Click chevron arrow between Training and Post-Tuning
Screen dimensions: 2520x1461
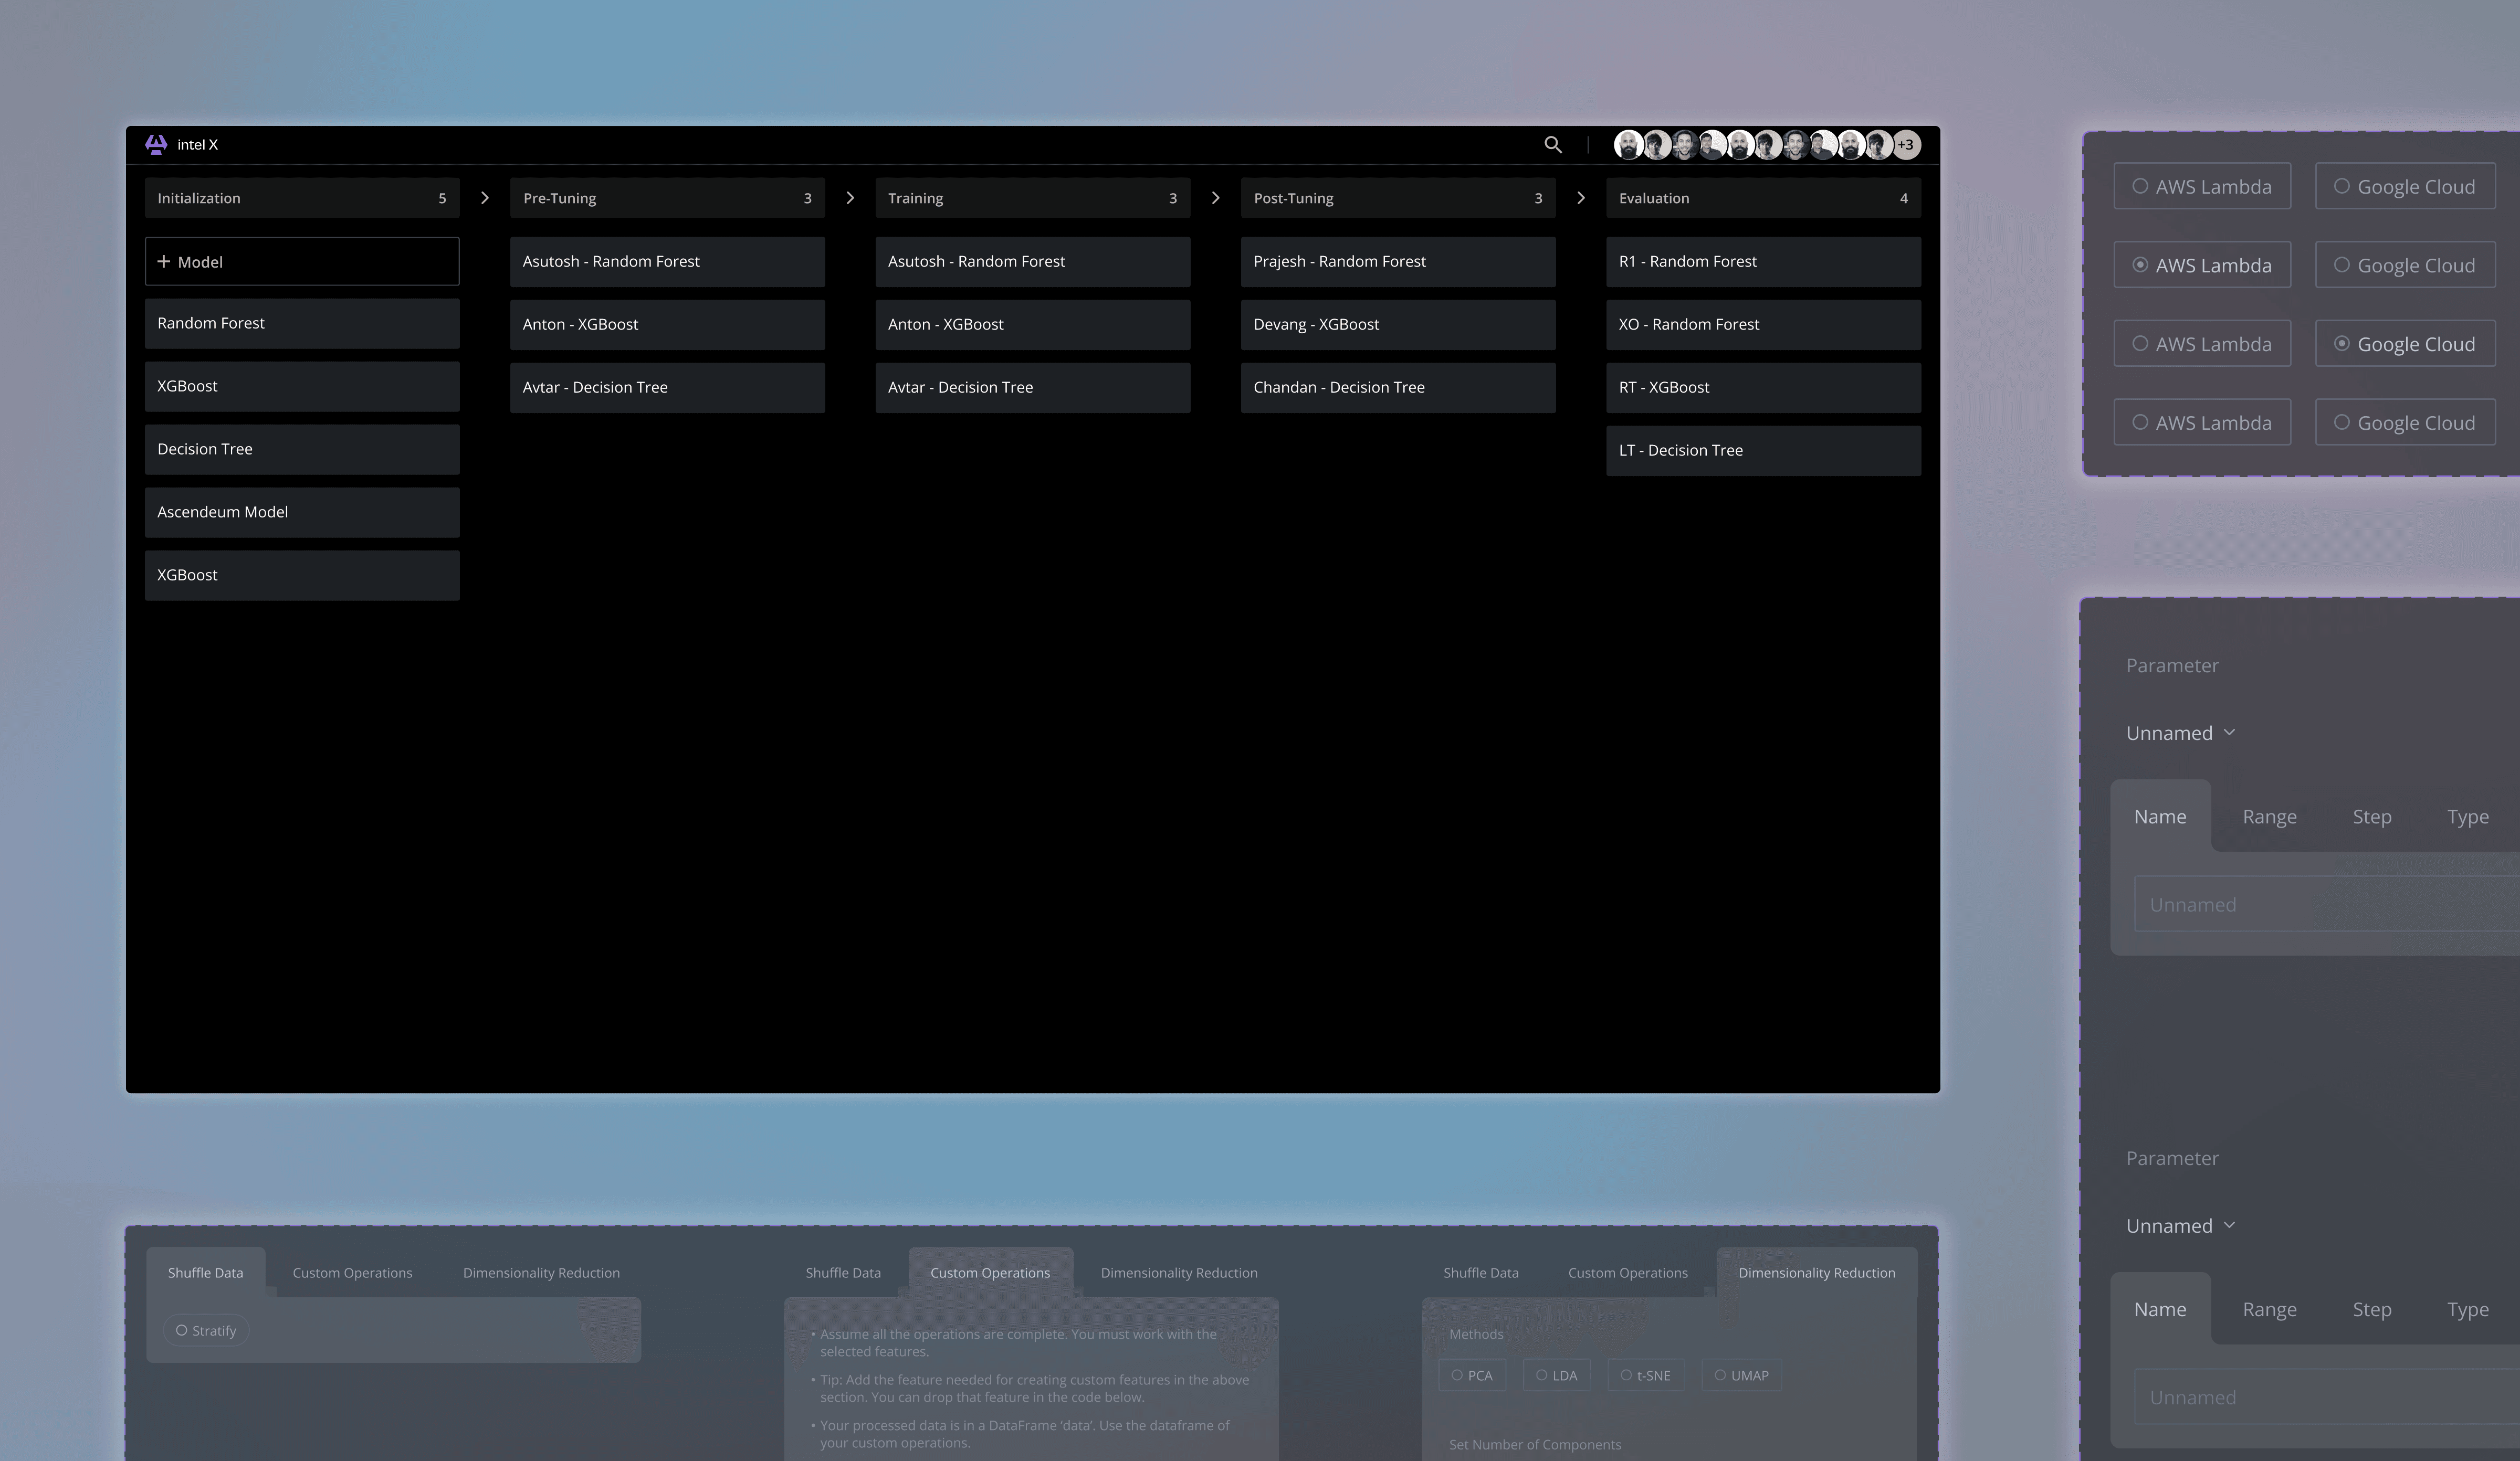tap(1215, 198)
